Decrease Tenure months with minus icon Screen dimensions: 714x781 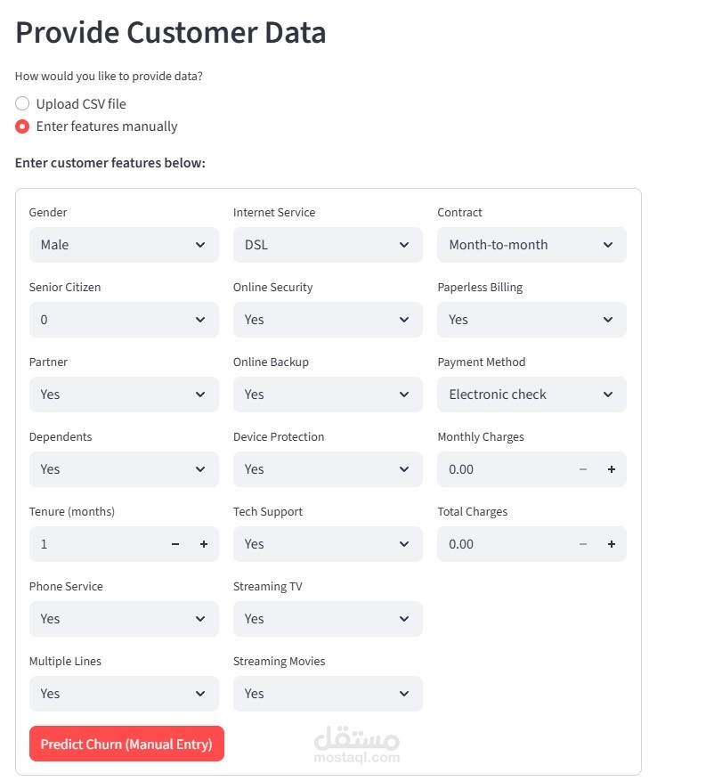[x=175, y=544]
